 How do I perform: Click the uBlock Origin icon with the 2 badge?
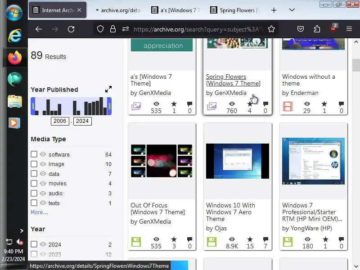click(333, 28)
